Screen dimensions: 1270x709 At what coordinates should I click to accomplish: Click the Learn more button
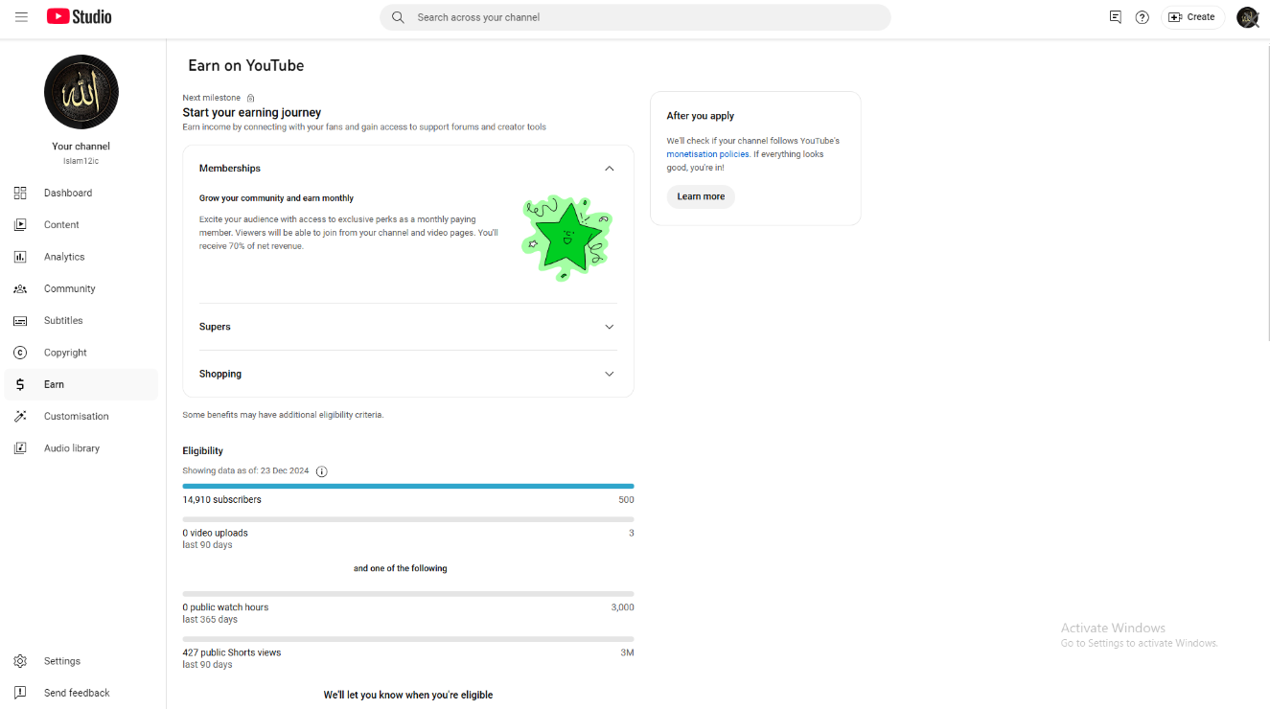pos(701,196)
